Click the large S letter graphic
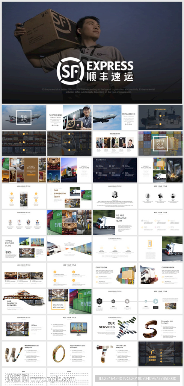 pos(150,329)
